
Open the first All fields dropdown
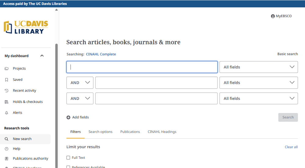click(x=258, y=67)
